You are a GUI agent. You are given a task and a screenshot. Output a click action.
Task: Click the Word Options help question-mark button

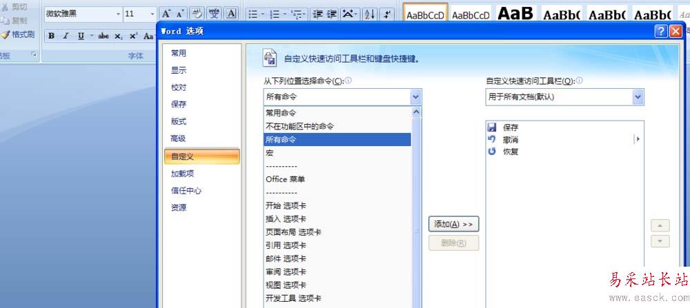click(660, 31)
